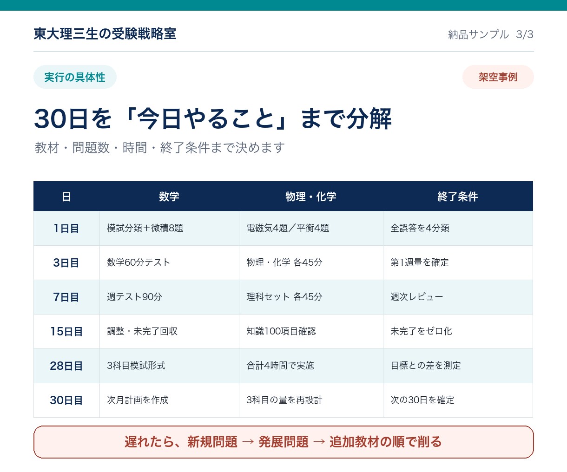The width and height of the screenshot is (567, 472).
Task: Select the 28日目 row label
Action: (66, 366)
